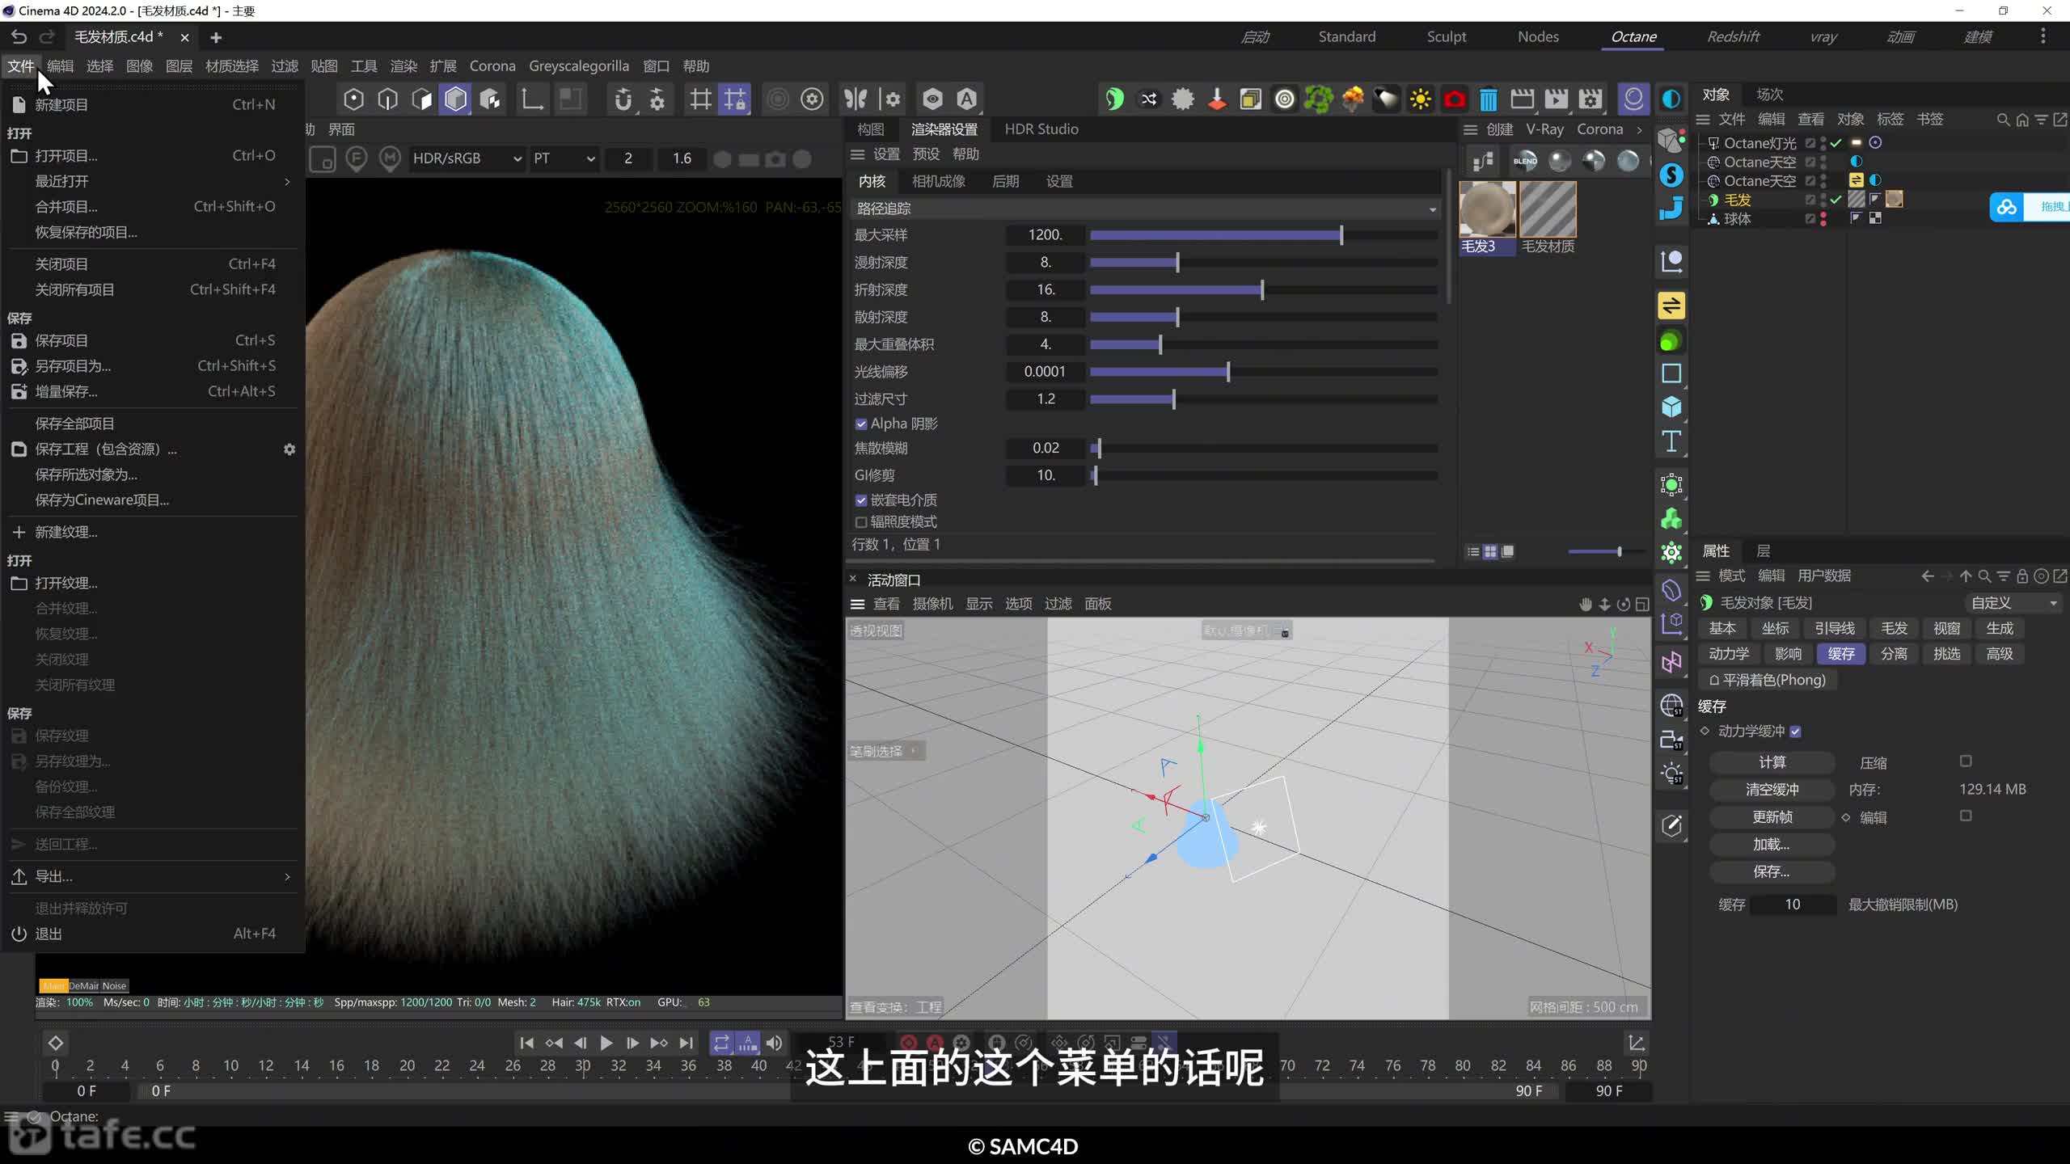The height and width of the screenshot is (1164, 2070).
Task: Toggle the green enable check of 毛发 object
Action: 1836,200
